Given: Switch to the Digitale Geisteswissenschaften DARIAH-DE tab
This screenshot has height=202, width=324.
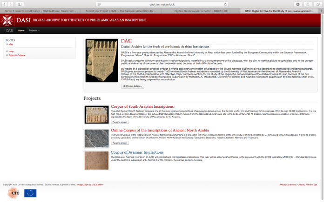Looking at the screenshot, I should [x=201, y=11].
